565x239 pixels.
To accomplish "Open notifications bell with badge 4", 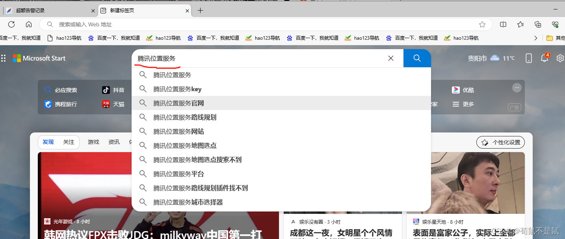I will click(545, 58).
